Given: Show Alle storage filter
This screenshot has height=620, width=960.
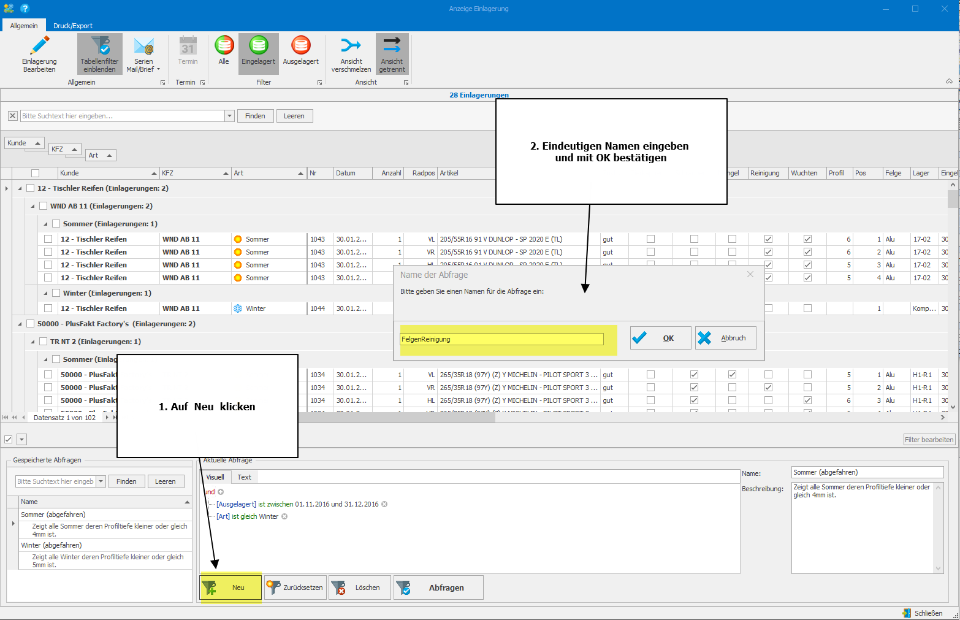Looking at the screenshot, I should pyautogui.click(x=224, y=50).
